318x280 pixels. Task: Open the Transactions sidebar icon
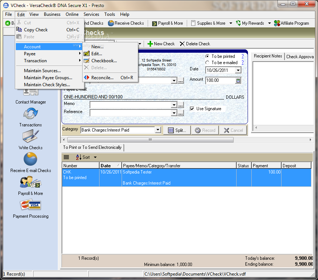tap(31, 113)
